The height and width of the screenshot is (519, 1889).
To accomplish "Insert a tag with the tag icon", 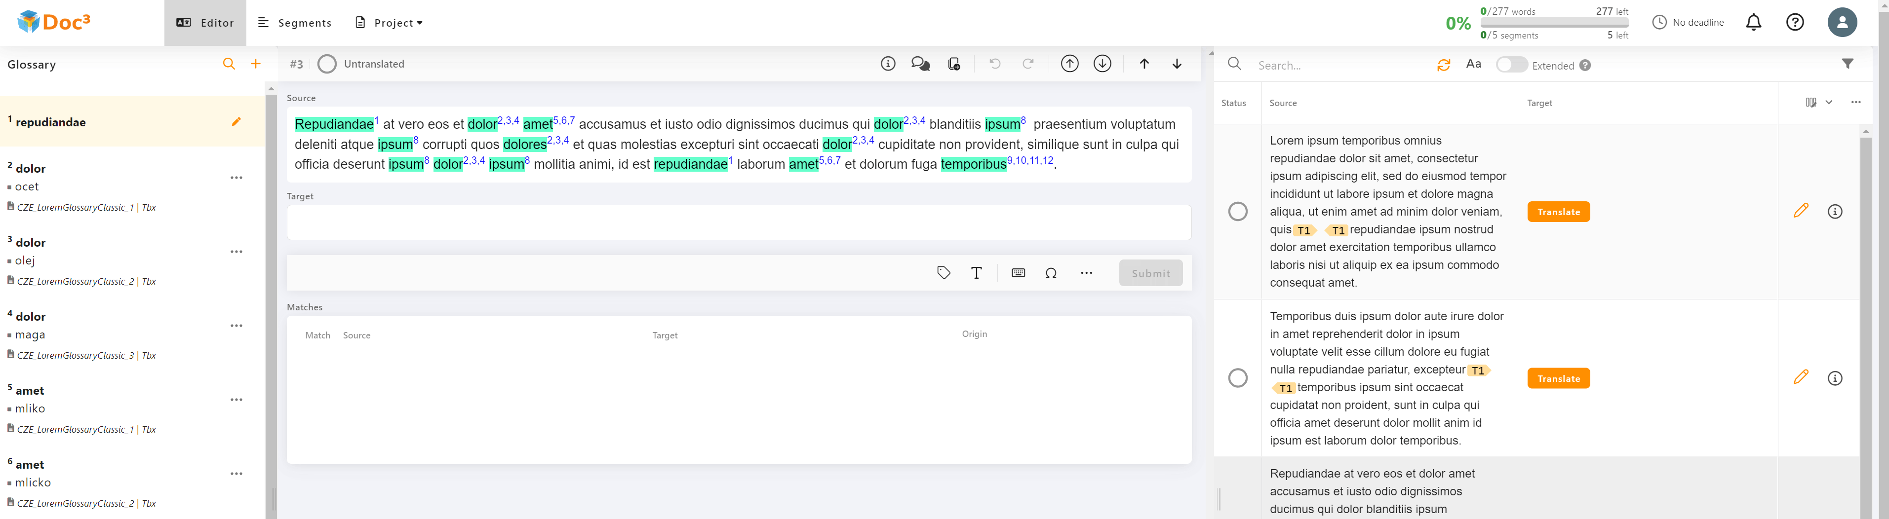I will pos(944,273).
